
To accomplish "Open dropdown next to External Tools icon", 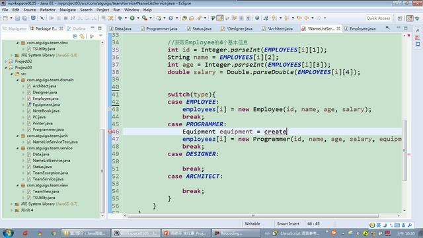I will click(x=151, y=18).
